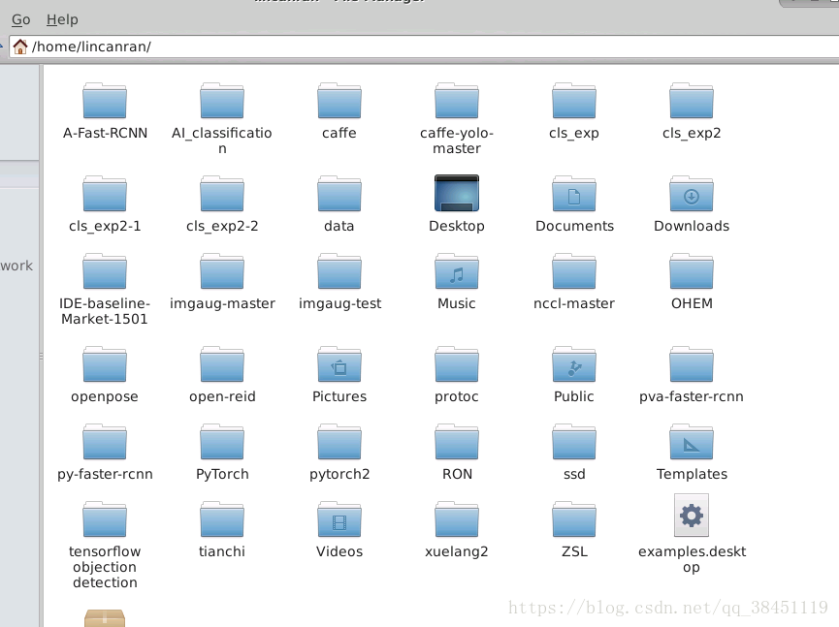839x627 pixels.
Task: Select the openpose folder icon
Action: [x=105, y=364]
